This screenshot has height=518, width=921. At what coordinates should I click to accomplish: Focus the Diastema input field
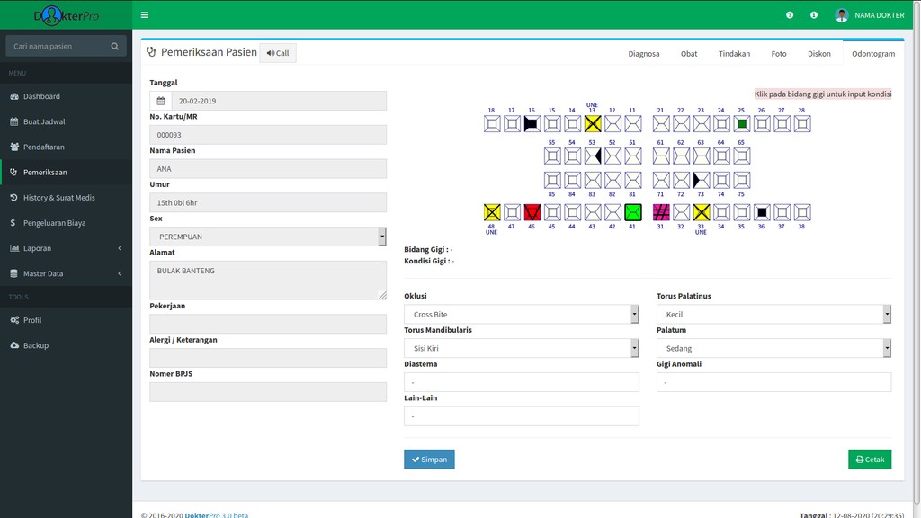click(522, 382)
